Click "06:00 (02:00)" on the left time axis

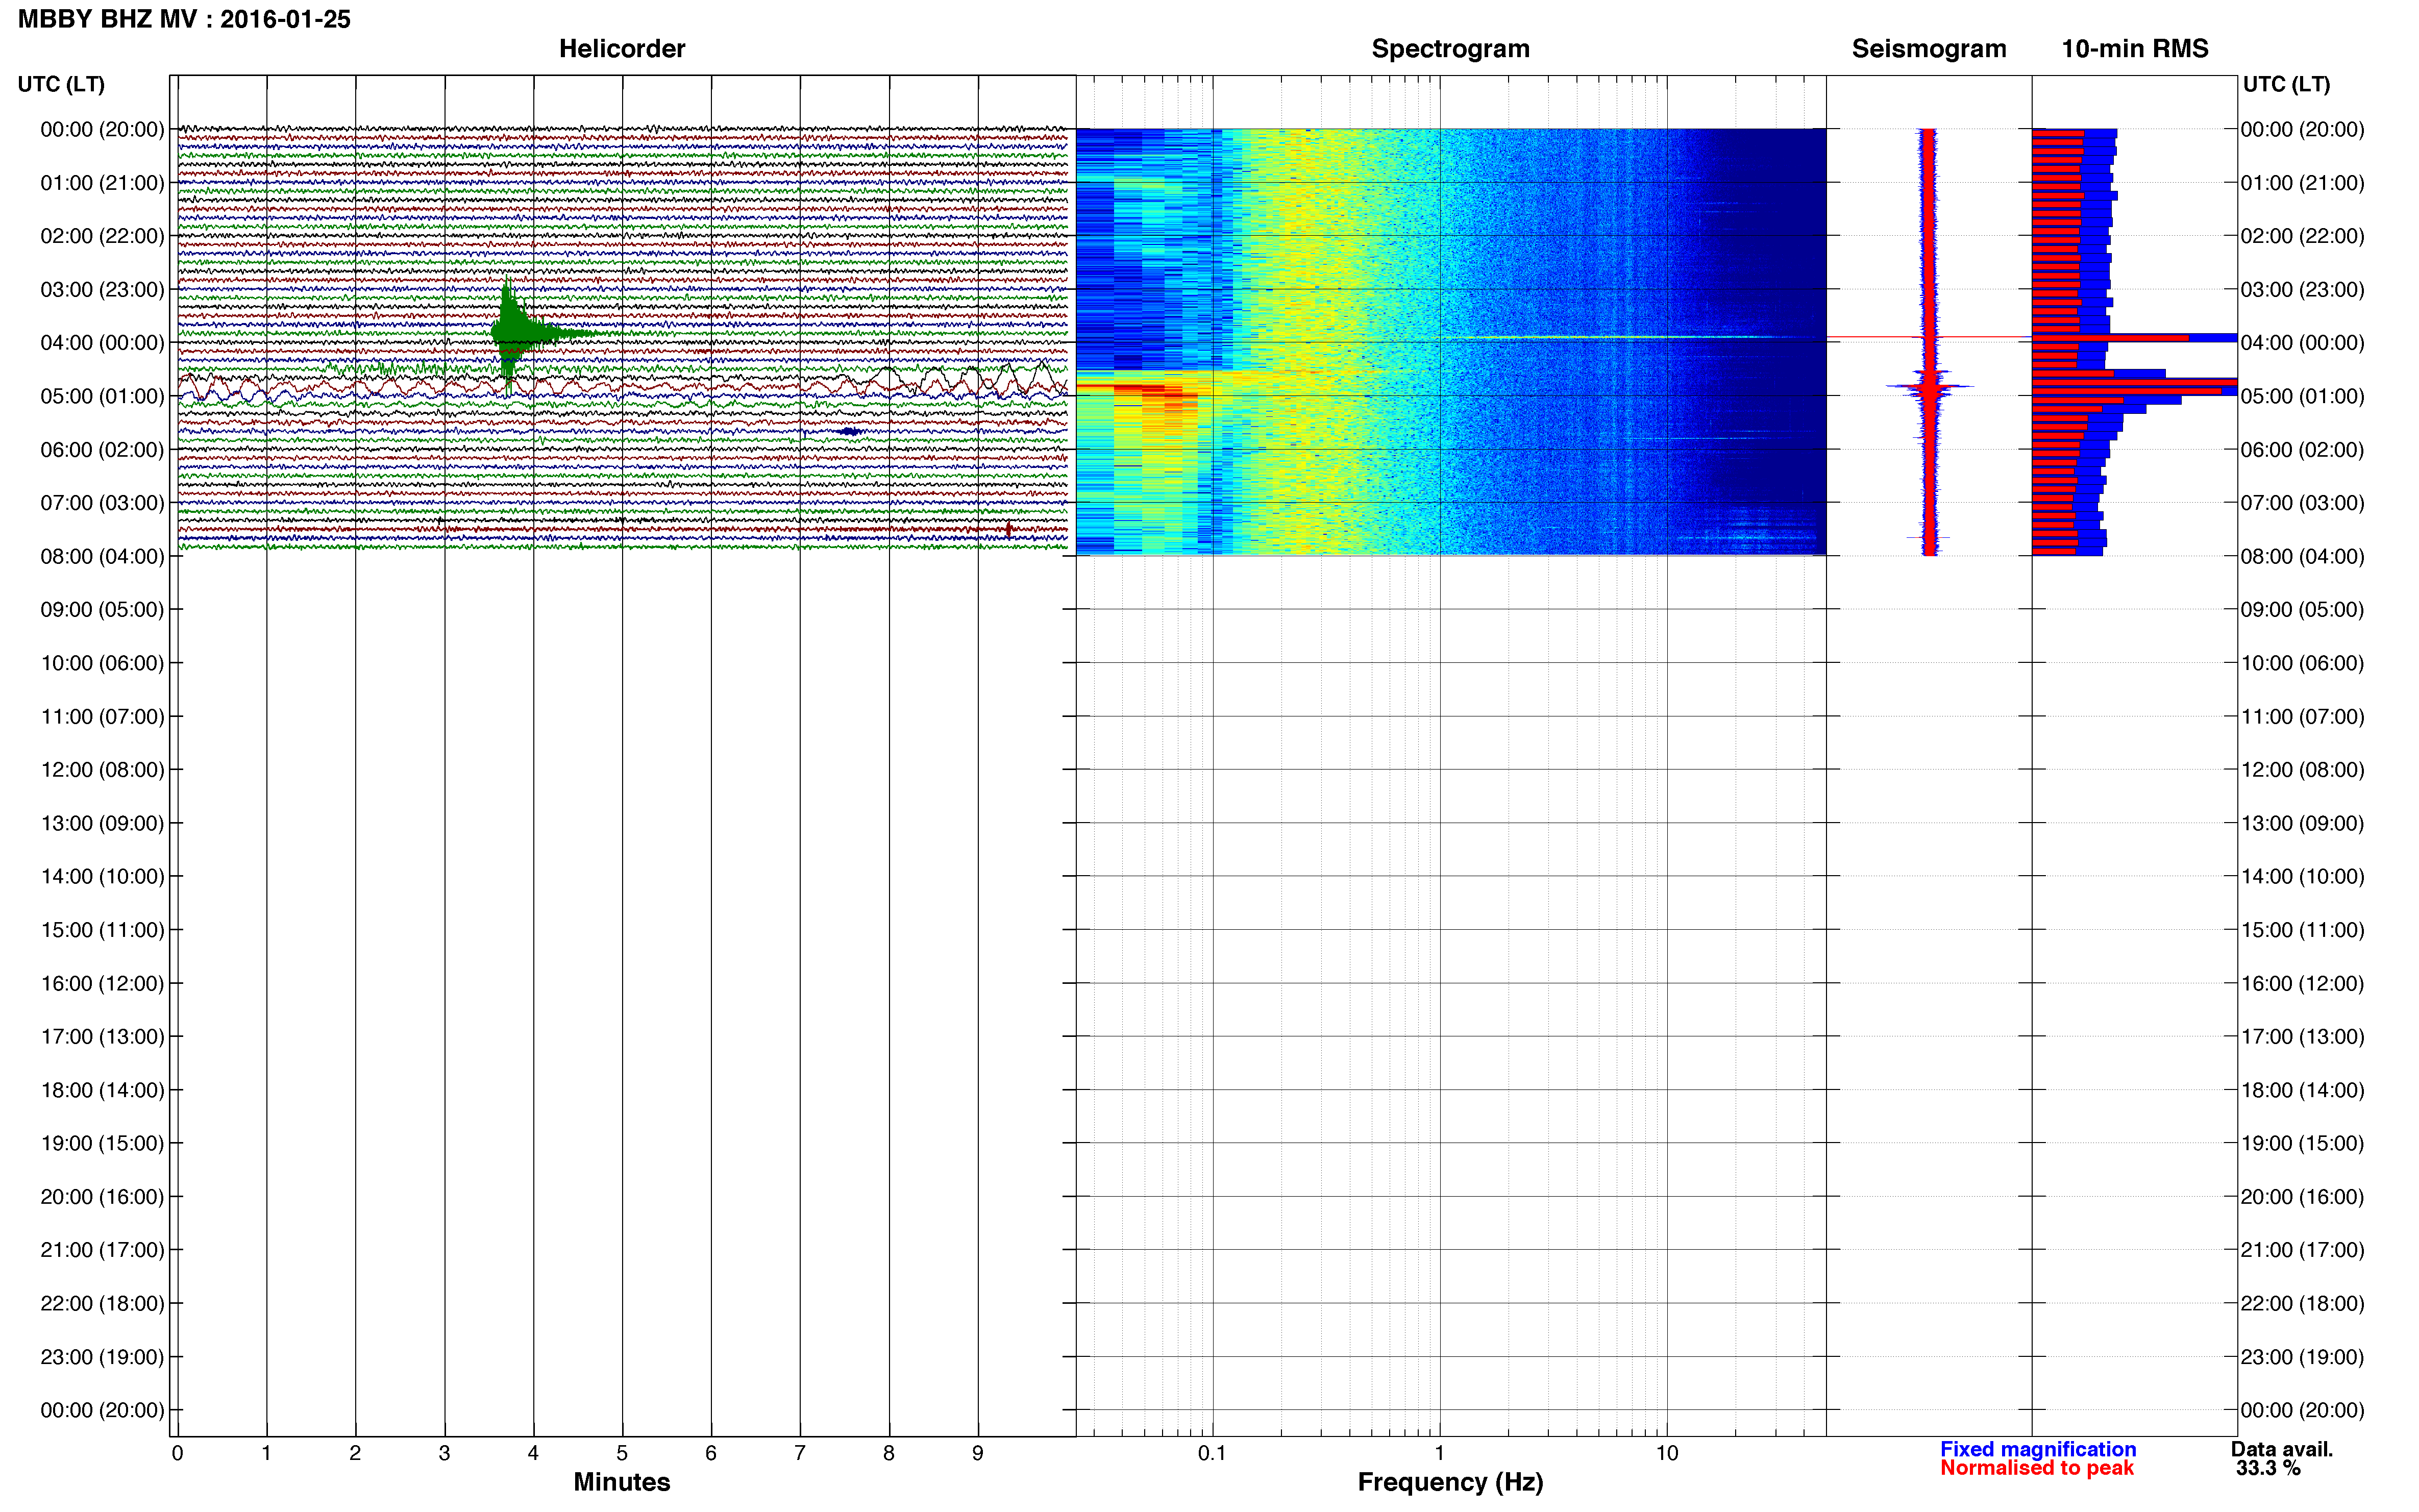coord(102,450)
